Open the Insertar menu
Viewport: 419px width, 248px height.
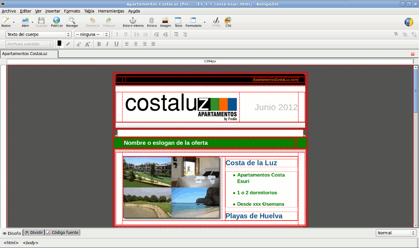(x=52, y=11)
